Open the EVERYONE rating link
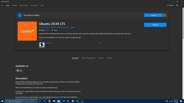184x103 pixels. (49, 43)
